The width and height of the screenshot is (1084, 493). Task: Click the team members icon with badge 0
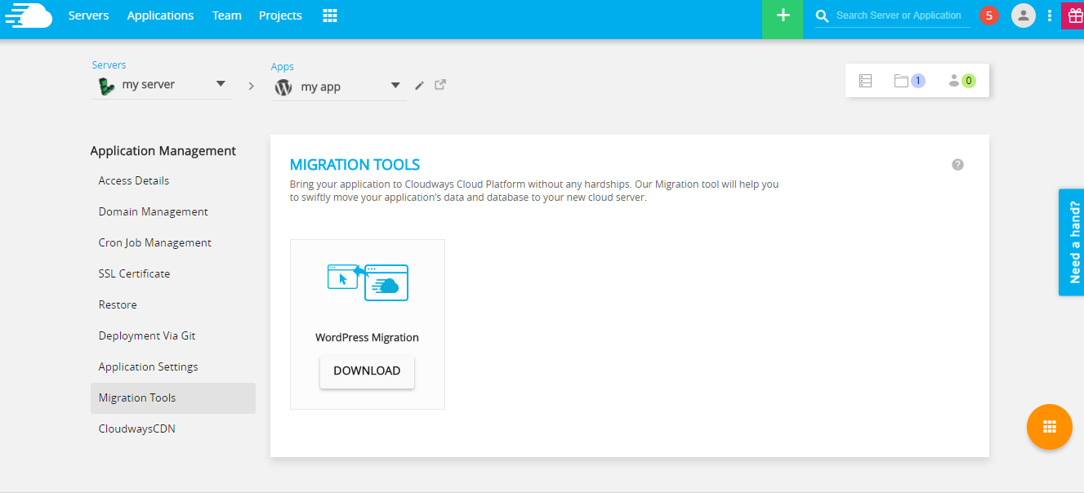coord(961,81)
